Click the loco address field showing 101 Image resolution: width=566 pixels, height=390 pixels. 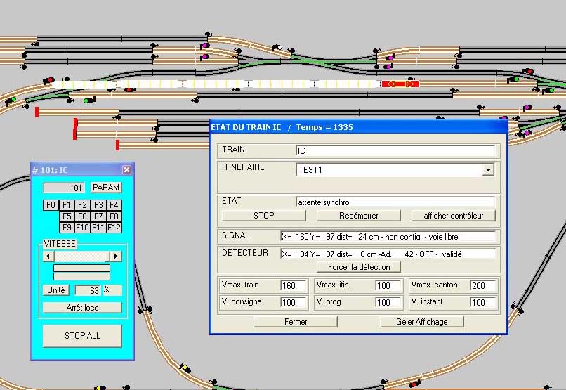pos(64,188)
